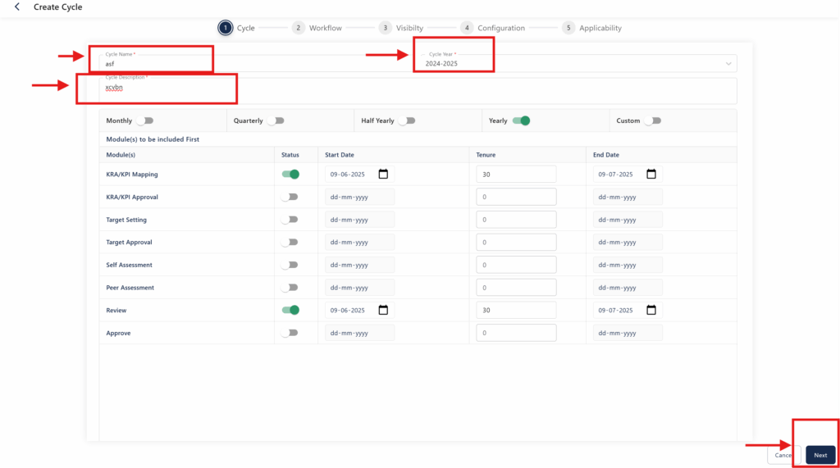Toggle the Monthly frequency switch
Image resolution: width=840 pixels, height=468 pixels.
pos(144,120)
